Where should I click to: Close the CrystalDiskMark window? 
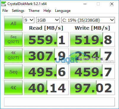tap(112, 4)
